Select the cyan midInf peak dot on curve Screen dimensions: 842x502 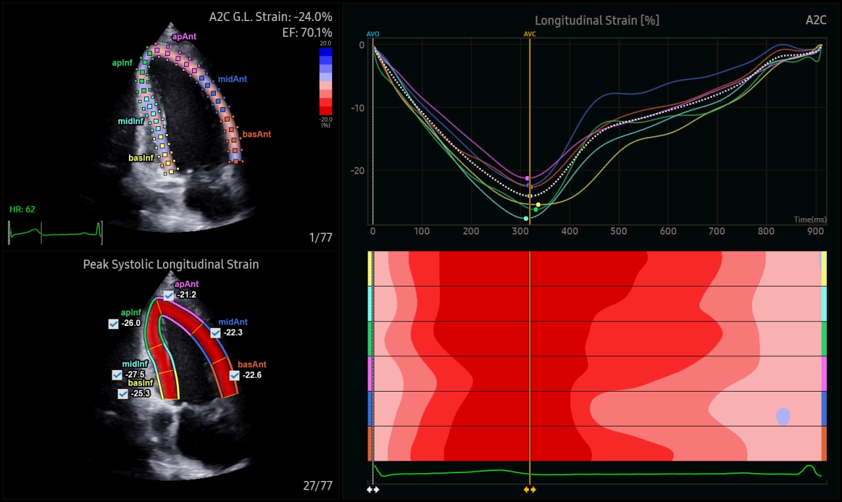click(526, 218)
